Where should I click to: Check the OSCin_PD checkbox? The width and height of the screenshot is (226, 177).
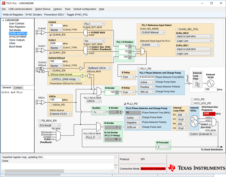tap(51, 105)
